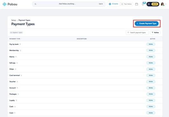Select the Stripe row name
The height and width of the screenshot is (117, 169).
(12, 69)
